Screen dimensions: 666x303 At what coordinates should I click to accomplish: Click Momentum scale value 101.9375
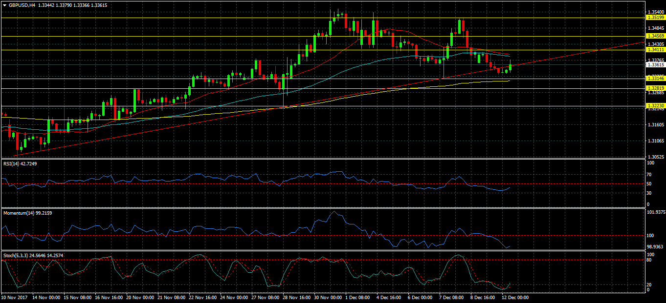pos(656,212)
